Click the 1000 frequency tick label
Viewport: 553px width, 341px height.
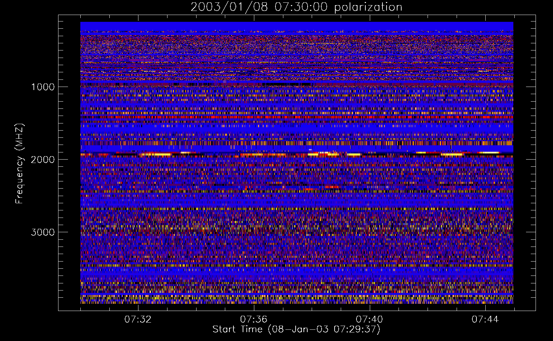(43, 87)
